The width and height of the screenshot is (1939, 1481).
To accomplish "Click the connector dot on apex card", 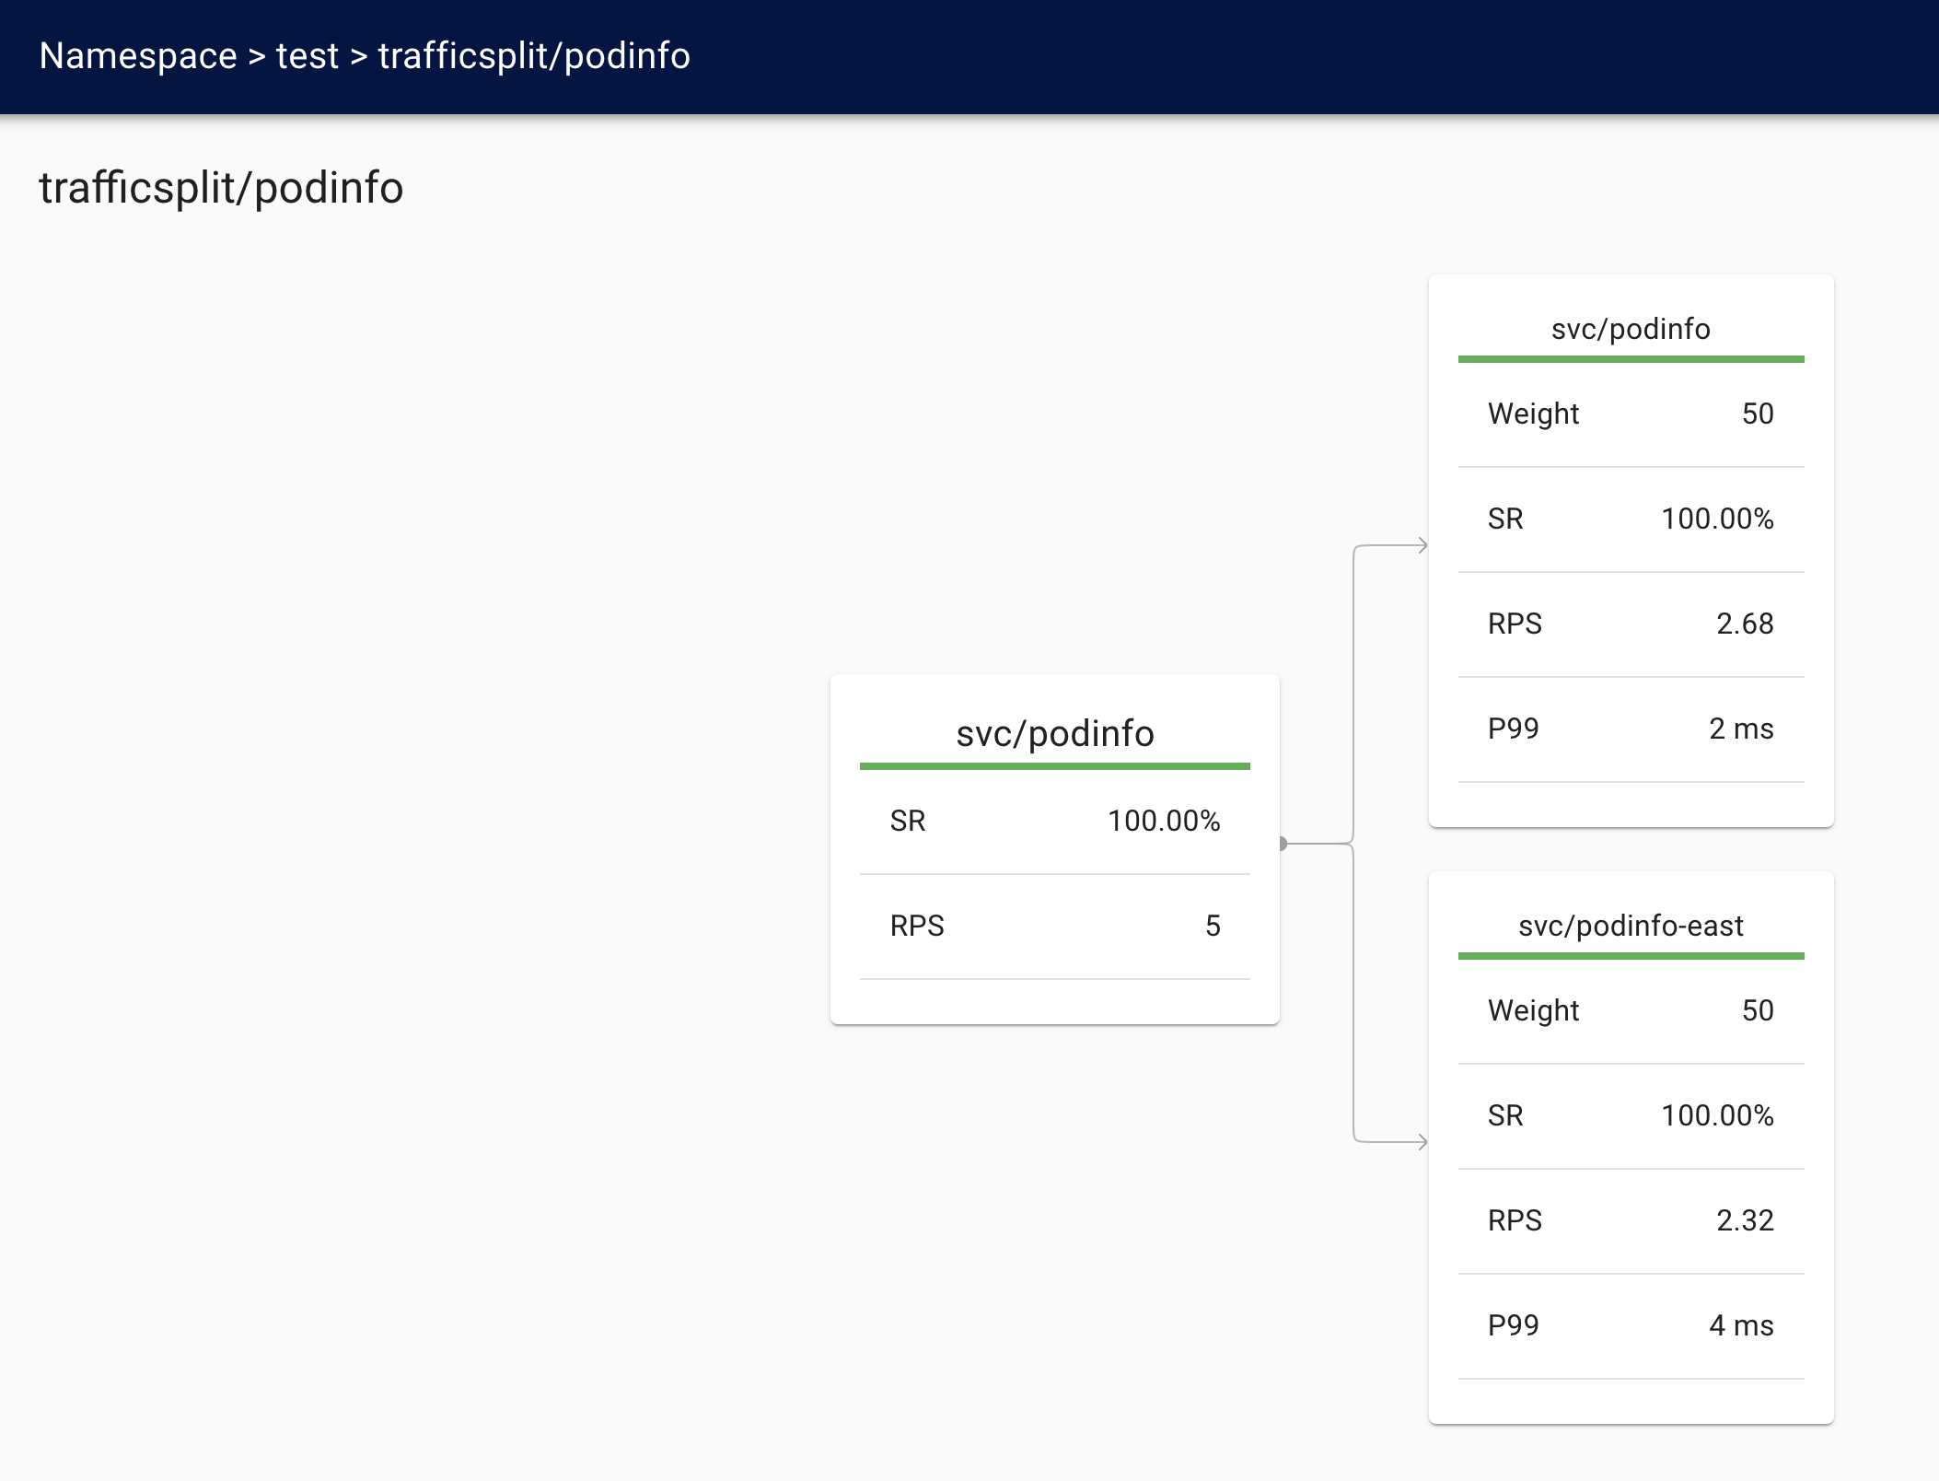I will 1282,844.
